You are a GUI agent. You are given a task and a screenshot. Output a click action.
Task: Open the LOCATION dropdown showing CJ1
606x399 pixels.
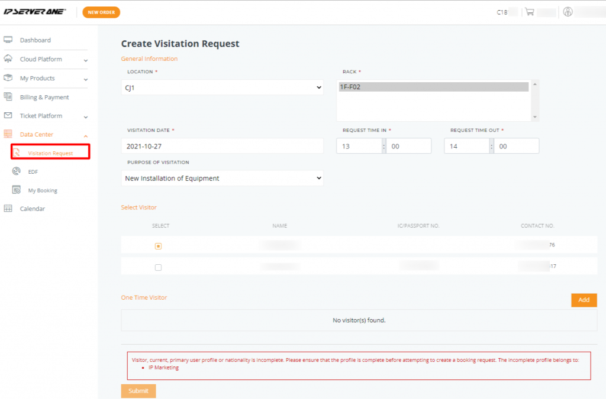tap(223, 87)
